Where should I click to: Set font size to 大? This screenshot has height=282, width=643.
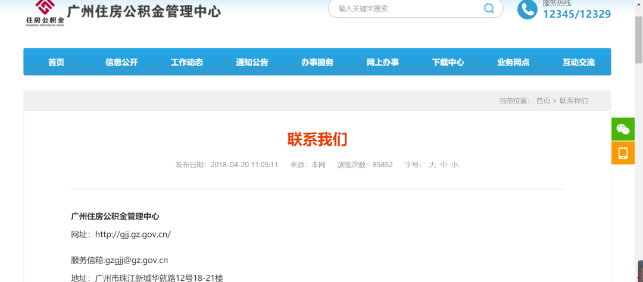[433, 165]
